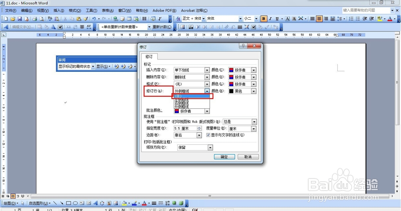Apply bulleted list formatting
This screenshot has height=211, width=401.
[x=358, y=19]
